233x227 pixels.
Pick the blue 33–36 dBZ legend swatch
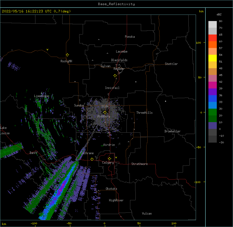pos(212,98)
